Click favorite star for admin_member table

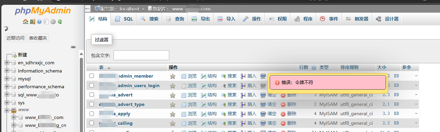(x=173, y=76)
